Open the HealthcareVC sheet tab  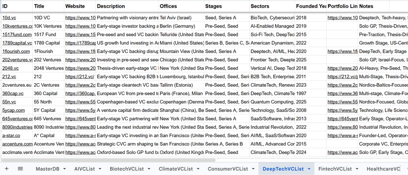pos(383,169)
